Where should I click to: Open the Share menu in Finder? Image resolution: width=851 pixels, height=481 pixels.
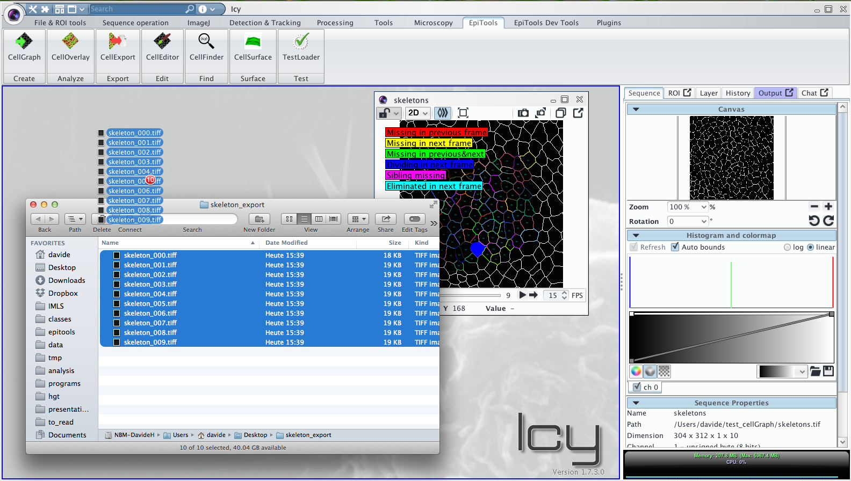pyautogui.click(x=386, y=219)
